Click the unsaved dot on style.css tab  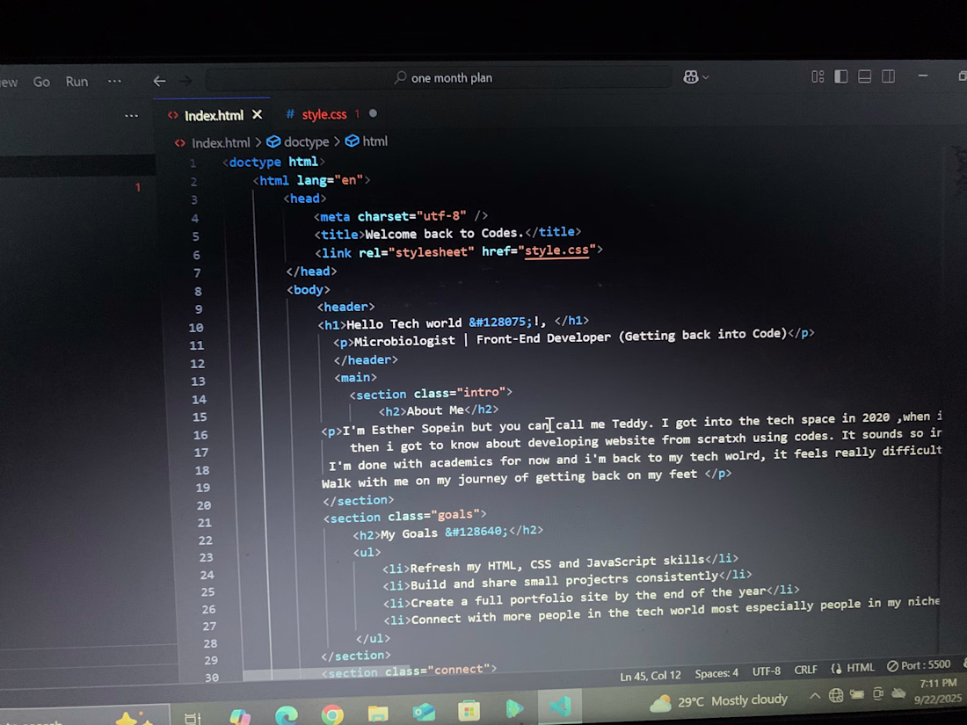click(x=373, y=113)
